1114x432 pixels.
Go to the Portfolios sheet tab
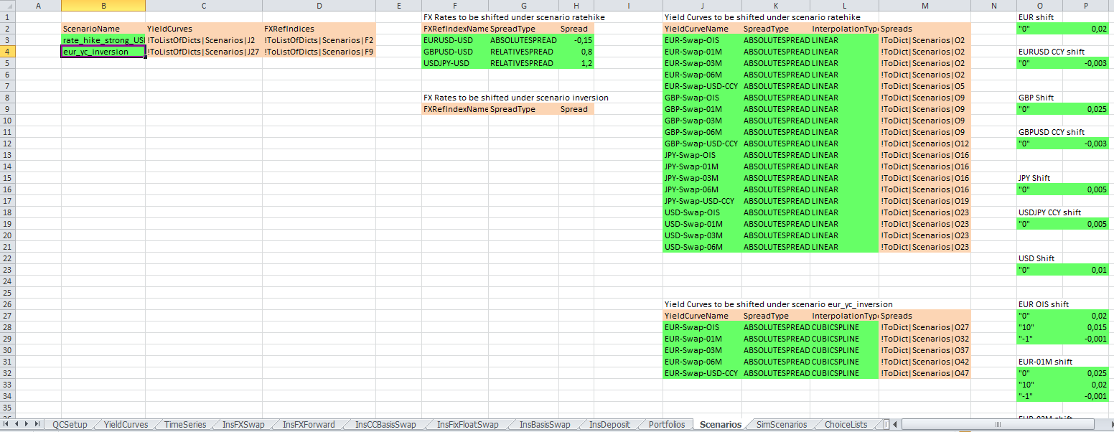click(x=667, y=425)
